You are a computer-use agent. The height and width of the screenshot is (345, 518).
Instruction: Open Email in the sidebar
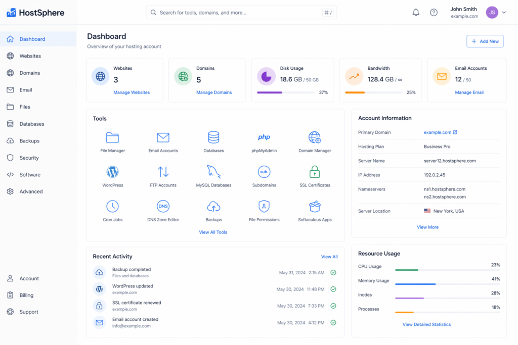click(x=38, y=90)
